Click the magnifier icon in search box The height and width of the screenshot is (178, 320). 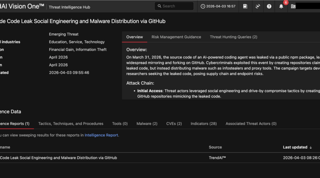(x=159, y=6)
